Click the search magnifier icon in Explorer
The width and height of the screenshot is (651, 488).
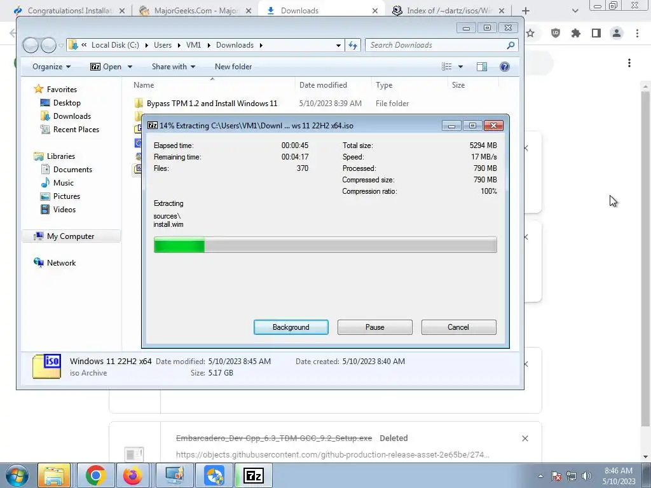[511, 45]
